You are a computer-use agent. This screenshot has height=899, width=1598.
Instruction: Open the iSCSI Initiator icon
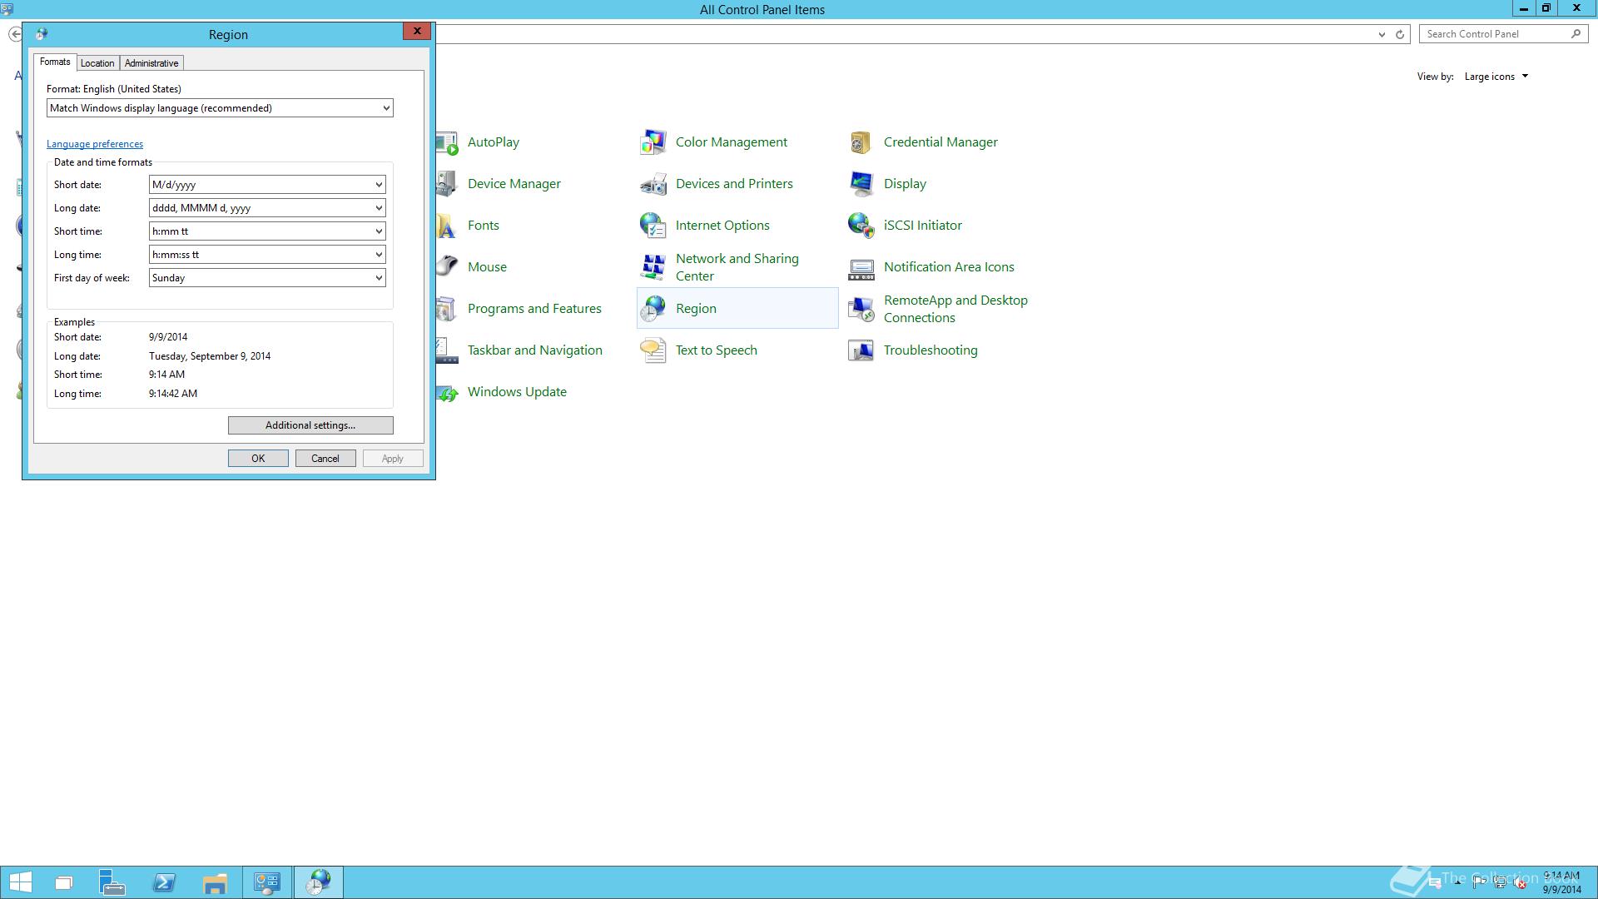[861, 226]
